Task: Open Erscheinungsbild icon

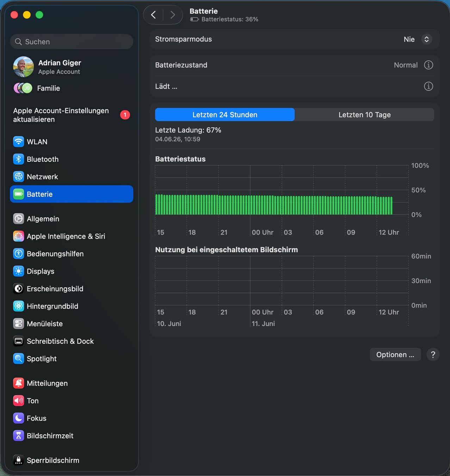Action: pyautogui.click(x=19, y=288)
